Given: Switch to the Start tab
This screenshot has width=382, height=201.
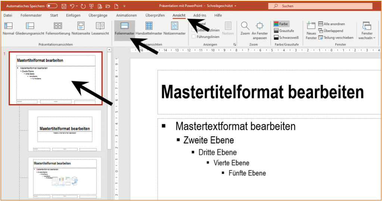Looking at the screenshot, I should [54, 15].
